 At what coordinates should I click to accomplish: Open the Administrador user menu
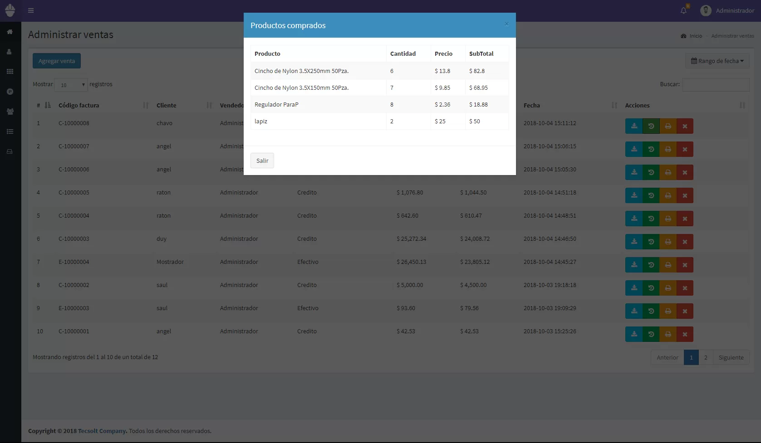point(727,10)
